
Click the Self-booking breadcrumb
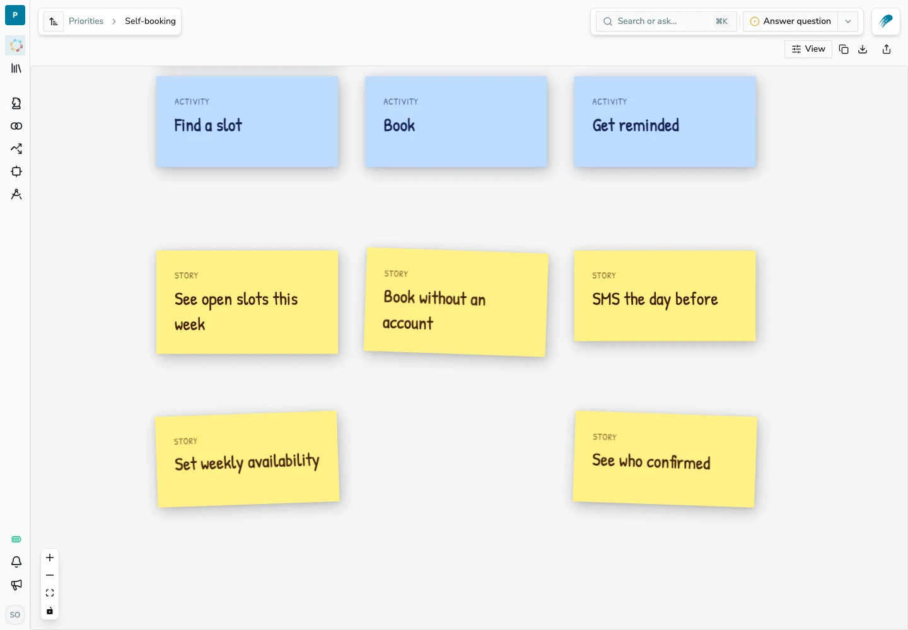pyautogui.click(x=150, y=21)
